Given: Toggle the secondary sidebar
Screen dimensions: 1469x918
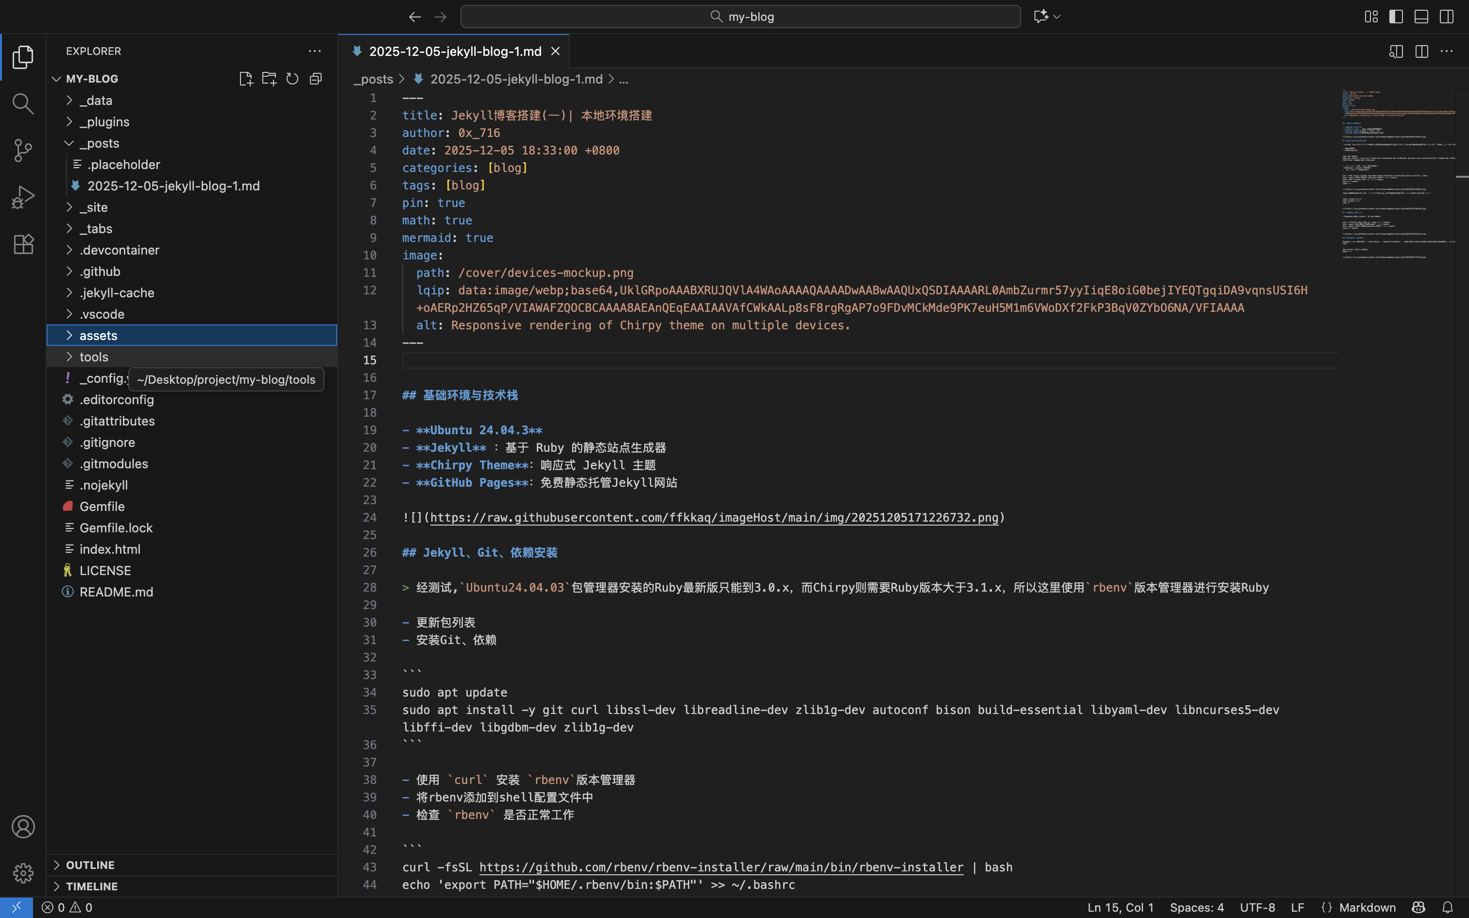Looking at the screenshot, I should click(1447, 17).
